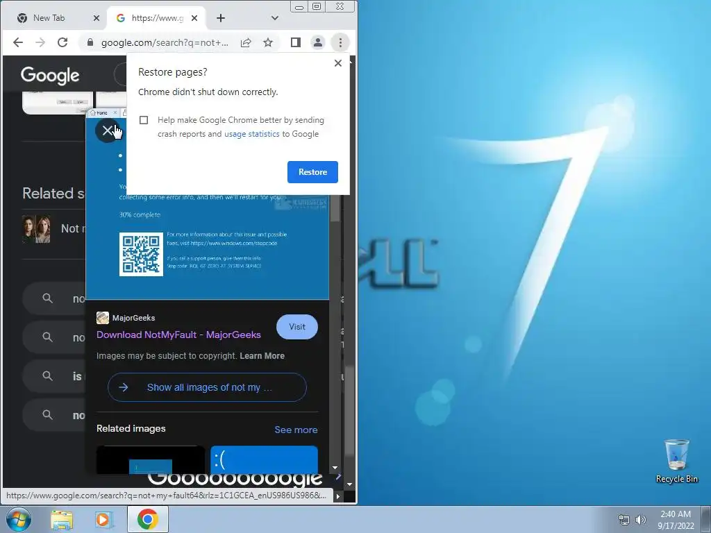
Task: Click the Chrome taskbar icon
Action: click(x=148, y=519)
